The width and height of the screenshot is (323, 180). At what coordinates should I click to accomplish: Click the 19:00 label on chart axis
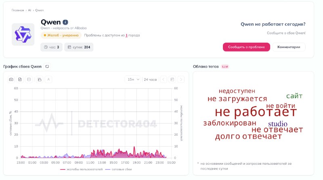(x=136, y=163)
